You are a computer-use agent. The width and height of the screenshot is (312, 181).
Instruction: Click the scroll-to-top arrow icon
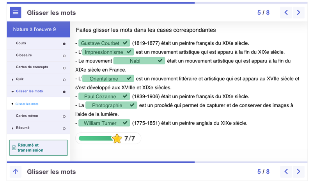point(16,172)
